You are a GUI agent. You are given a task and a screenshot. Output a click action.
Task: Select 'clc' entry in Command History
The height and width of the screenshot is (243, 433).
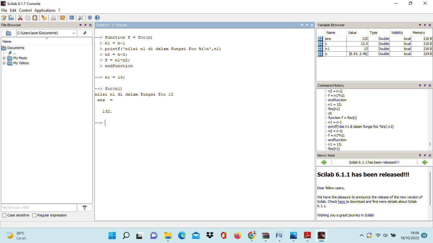point(330,113)
